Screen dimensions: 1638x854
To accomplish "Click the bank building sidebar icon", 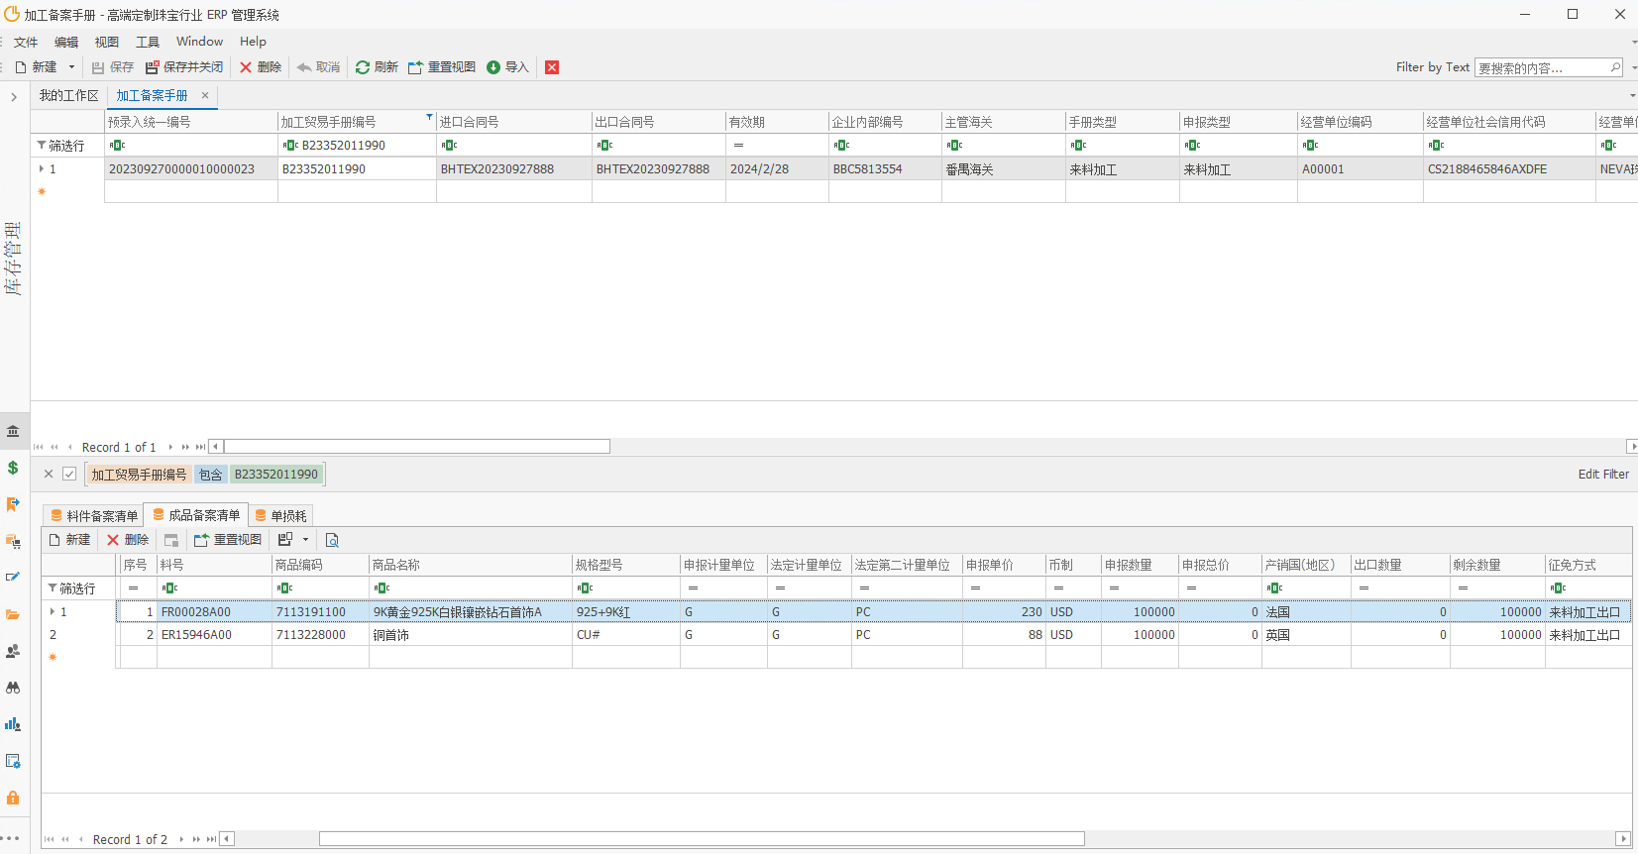I will [x=13, y=431].
